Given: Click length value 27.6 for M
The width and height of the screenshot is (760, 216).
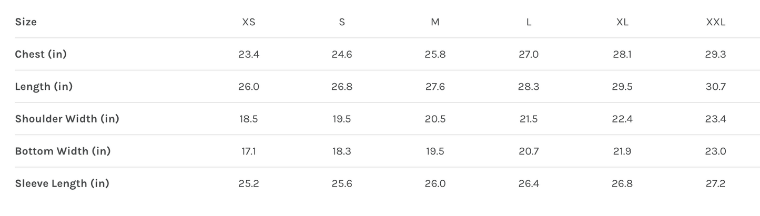Looking at the screenshot, I should click(x=435, y=87).
